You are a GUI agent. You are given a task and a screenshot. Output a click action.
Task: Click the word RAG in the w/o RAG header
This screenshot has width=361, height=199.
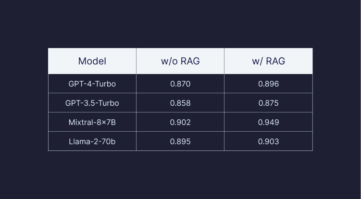coord(189,61)
